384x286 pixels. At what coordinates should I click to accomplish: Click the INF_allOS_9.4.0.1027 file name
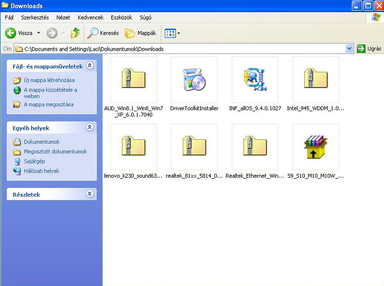[255, 108]
